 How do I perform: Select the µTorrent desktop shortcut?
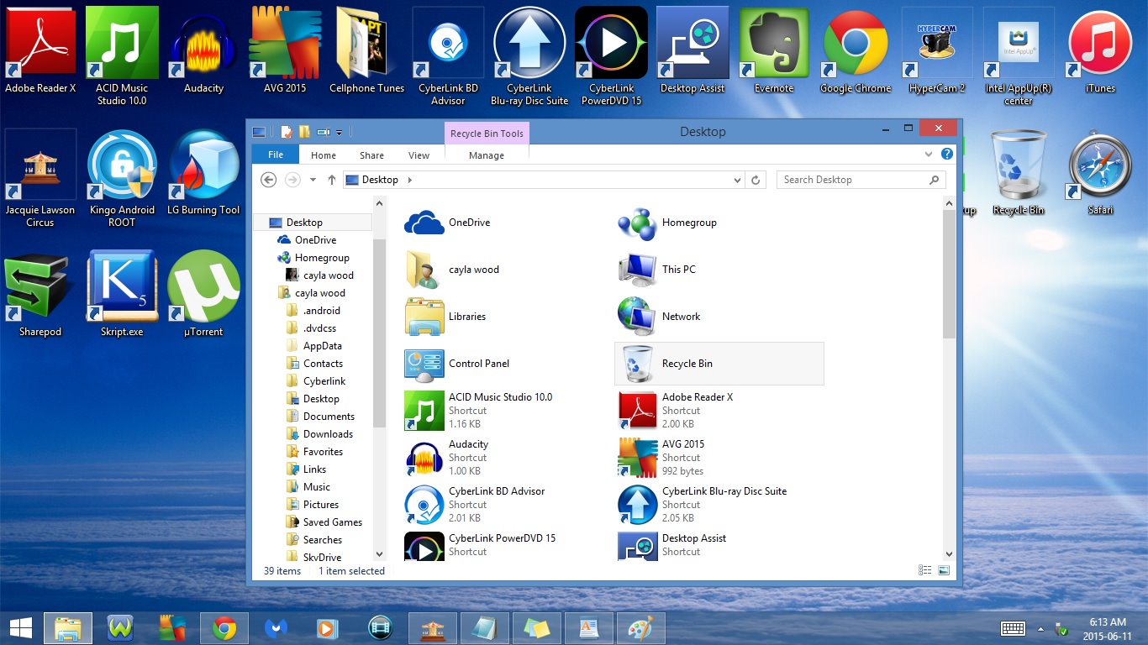tap(203, 295)
